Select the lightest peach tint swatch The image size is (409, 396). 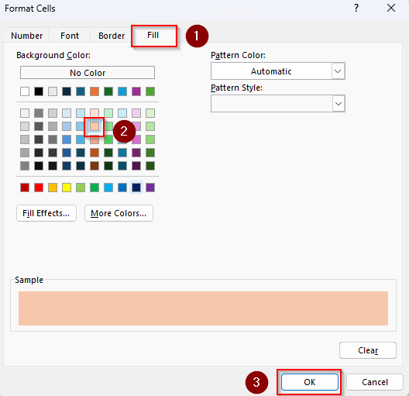pos(95,113)
